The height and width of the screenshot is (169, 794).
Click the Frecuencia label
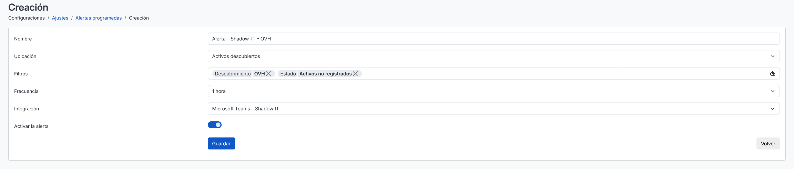[x=26, y=91]
